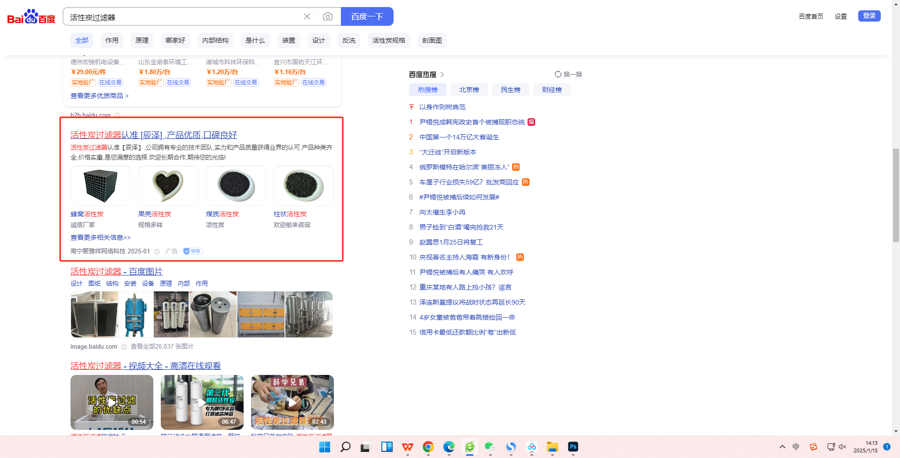
Task: Open Google Chrome from the taskbar
Action: point(428,447)
